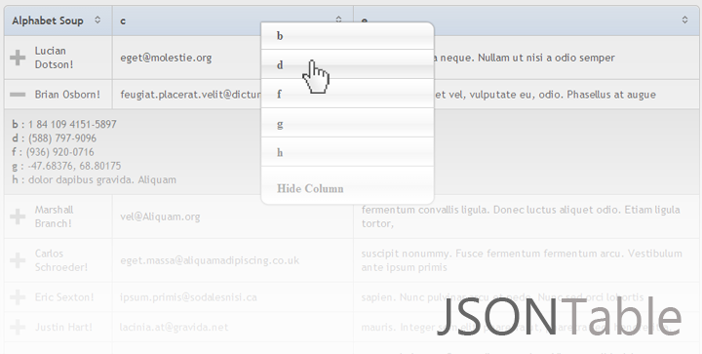Screen dimensions: 702x354
Task: Choose column f from the popup menu
Action: coord(347,94)
